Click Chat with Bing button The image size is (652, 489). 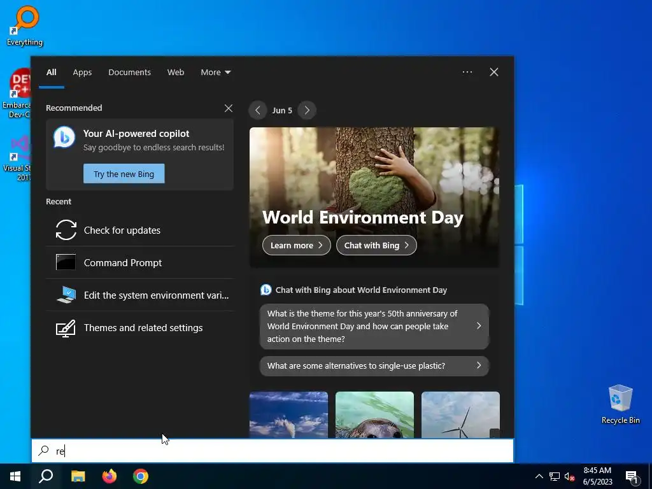[376, 245]
